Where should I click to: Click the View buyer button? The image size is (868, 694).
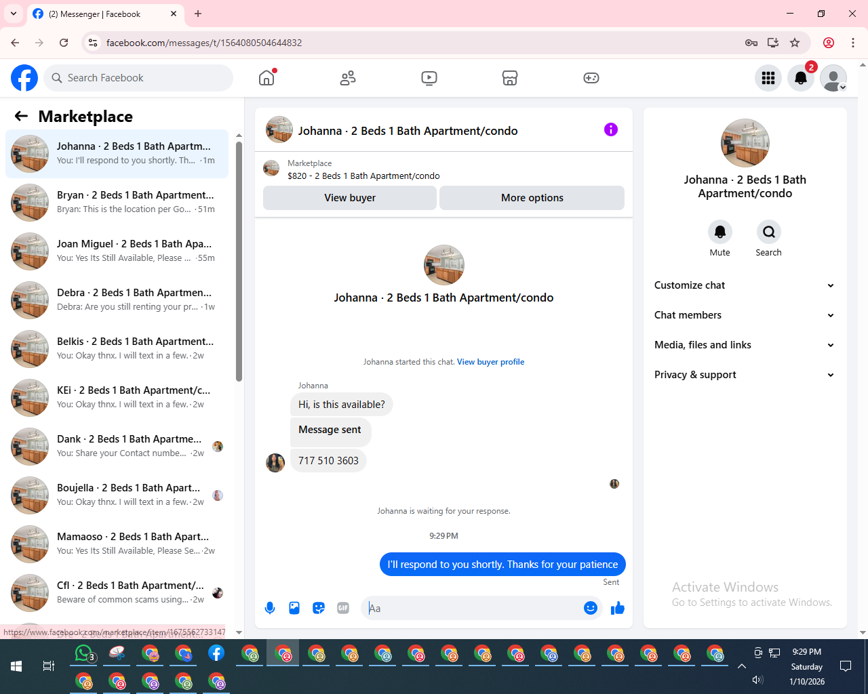tap(350, 198)
